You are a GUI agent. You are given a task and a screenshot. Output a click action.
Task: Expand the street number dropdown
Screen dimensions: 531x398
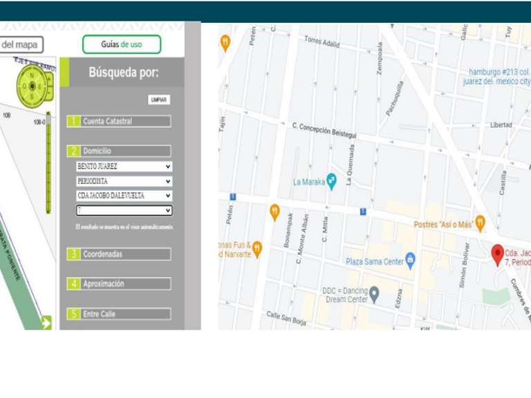pyautogui.click(x=124, y=211)
